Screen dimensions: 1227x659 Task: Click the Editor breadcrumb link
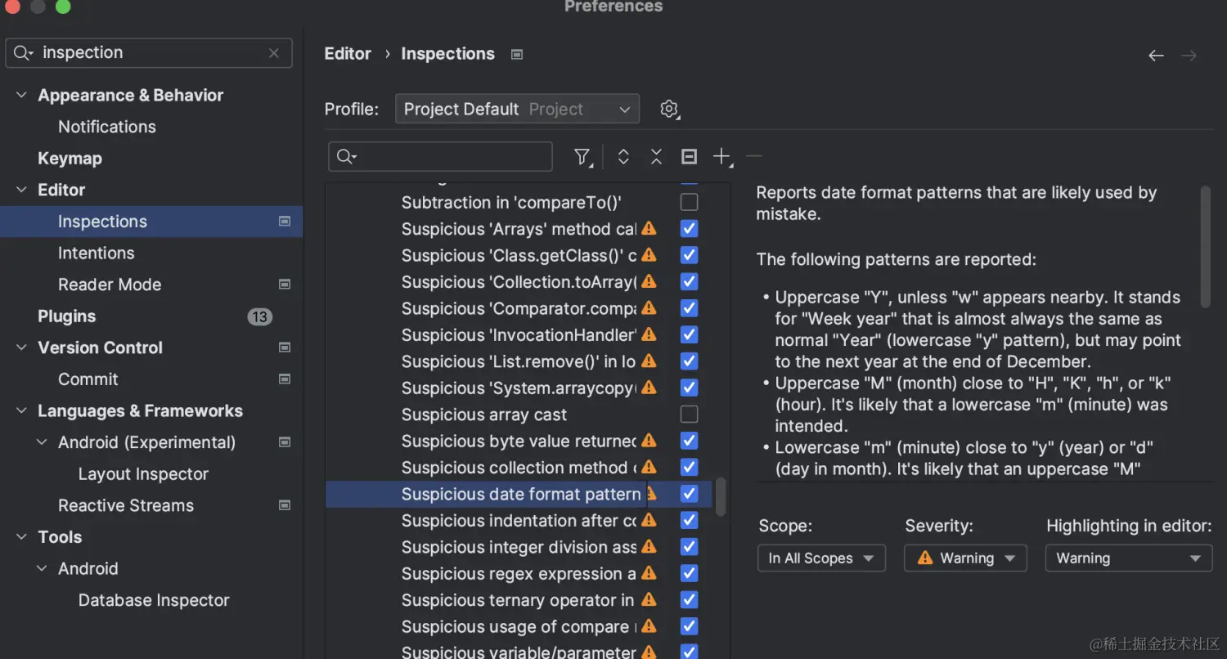[348, 54]
